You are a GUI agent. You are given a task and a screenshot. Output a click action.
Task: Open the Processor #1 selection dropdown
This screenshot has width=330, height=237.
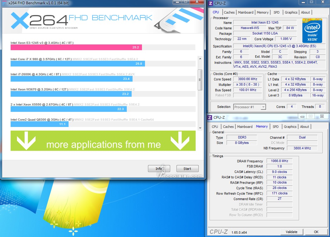click(250, 107)
